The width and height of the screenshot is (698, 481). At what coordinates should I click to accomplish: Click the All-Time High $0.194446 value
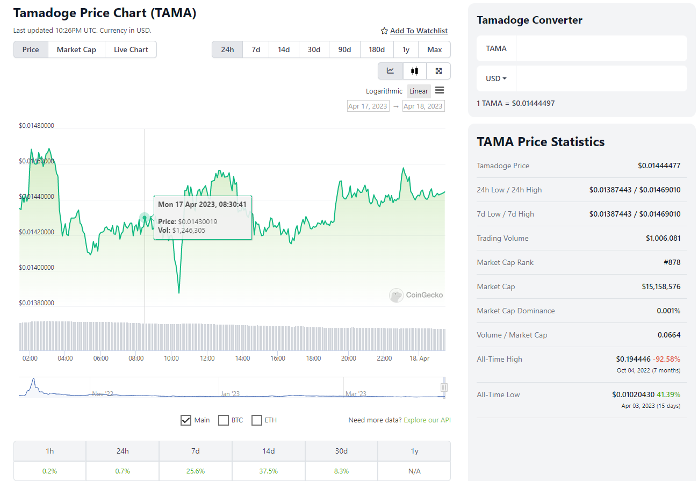[x=633, y=359]
